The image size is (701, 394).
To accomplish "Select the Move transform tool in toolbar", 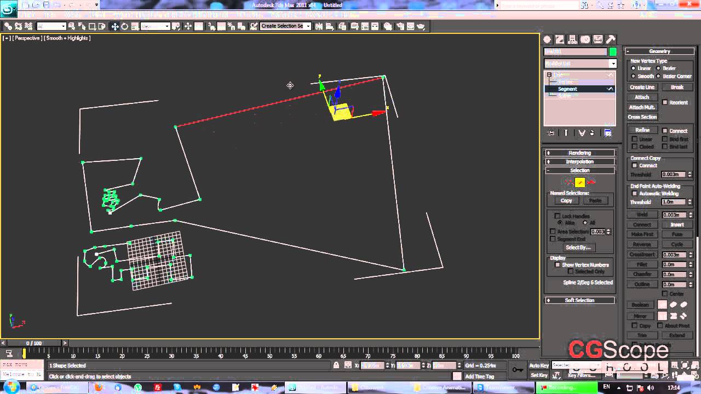I will click(115, 26).
